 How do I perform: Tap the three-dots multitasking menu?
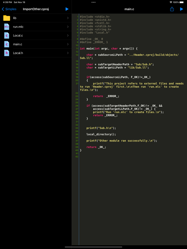pyautogui.click(x=93, y=2)
